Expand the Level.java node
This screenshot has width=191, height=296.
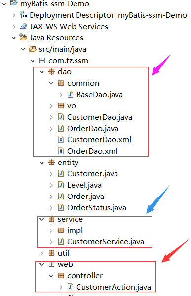point(51,185)
